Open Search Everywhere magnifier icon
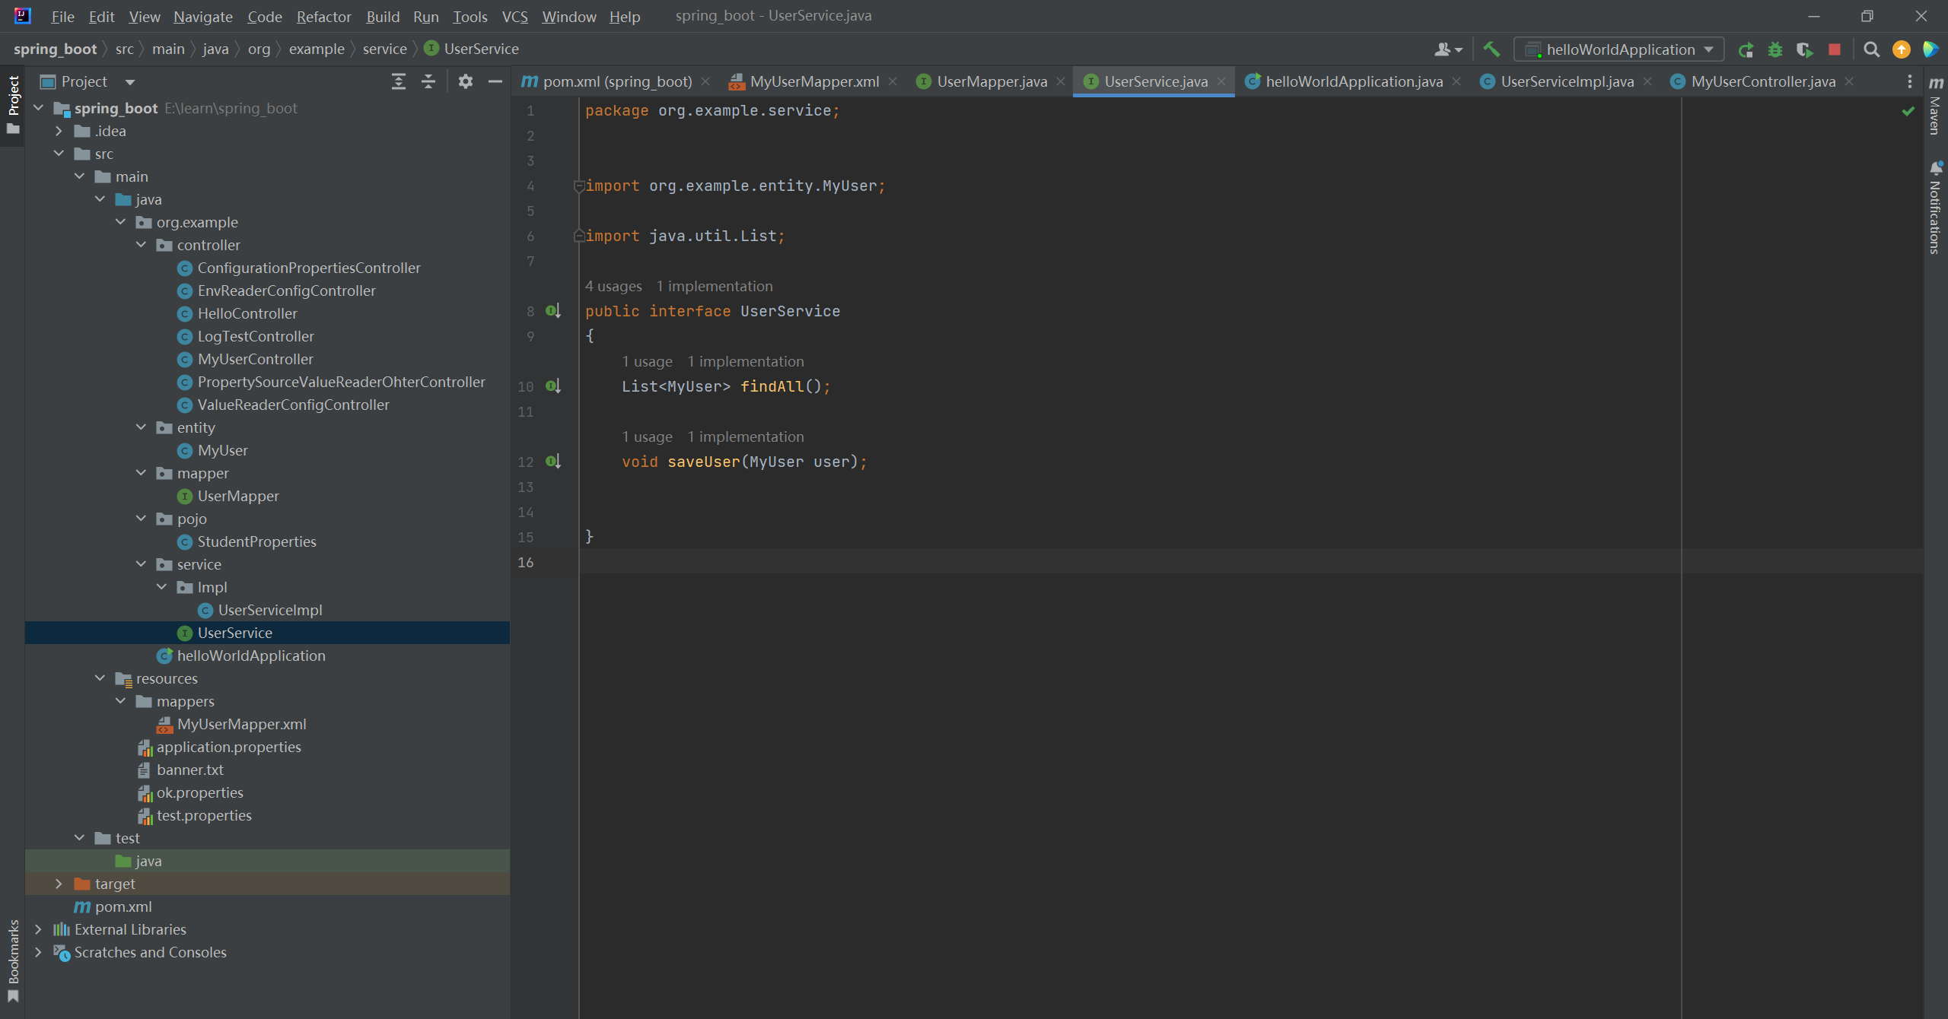Screen dimensions: 1948x1019 point(1871,49)
